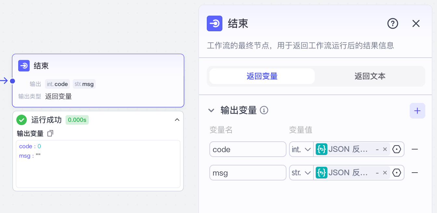
Task: Click the green success checkmark icon
Action: [21, 120]
